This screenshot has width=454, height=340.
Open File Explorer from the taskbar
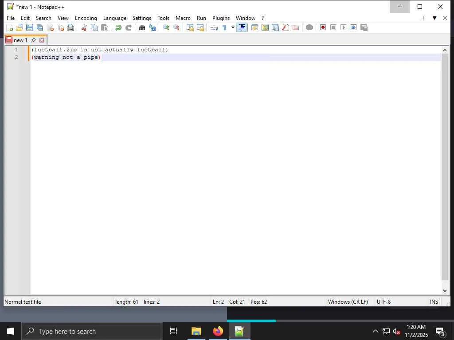pos(196,331)
